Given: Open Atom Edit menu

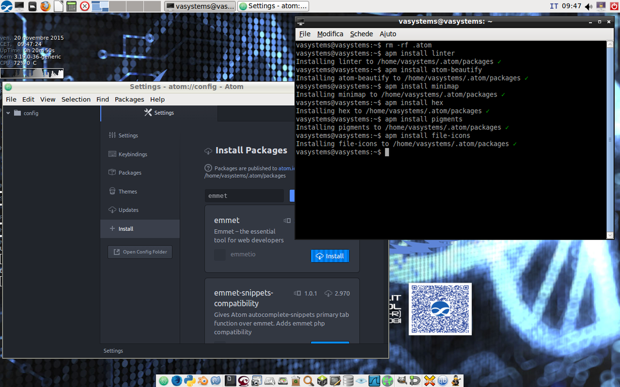Looking at the screenshot, I should pos(28,99).
